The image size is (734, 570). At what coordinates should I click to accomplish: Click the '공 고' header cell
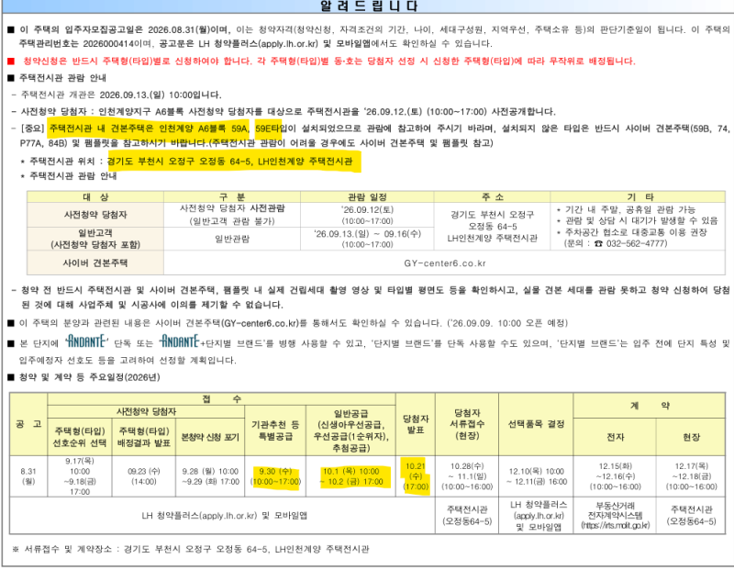tap(28, 424)
